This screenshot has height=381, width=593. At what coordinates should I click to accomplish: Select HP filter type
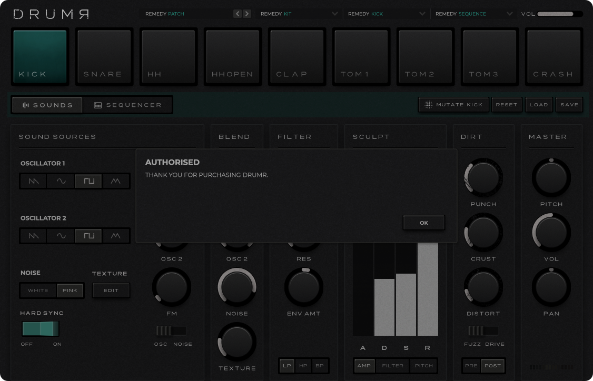[x=303, y=366]
